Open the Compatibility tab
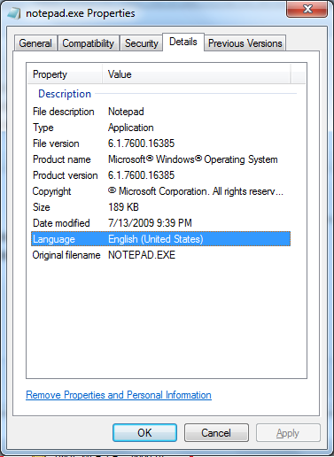 (89, 43)
